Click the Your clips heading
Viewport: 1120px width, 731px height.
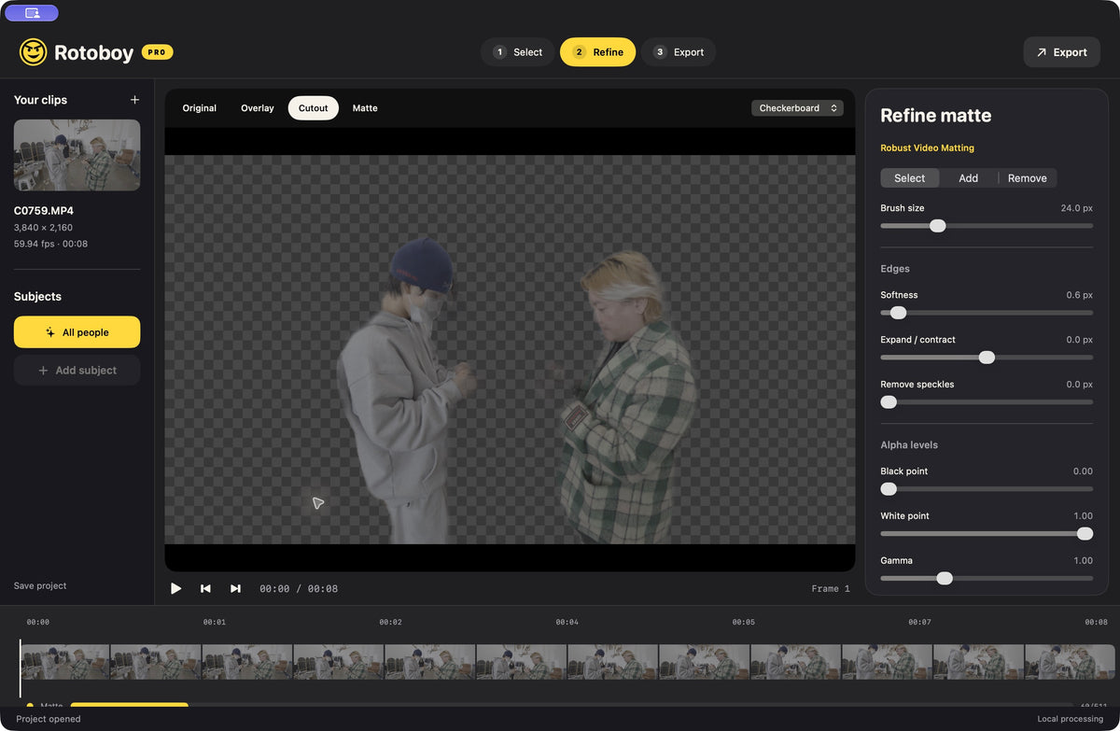40,100
